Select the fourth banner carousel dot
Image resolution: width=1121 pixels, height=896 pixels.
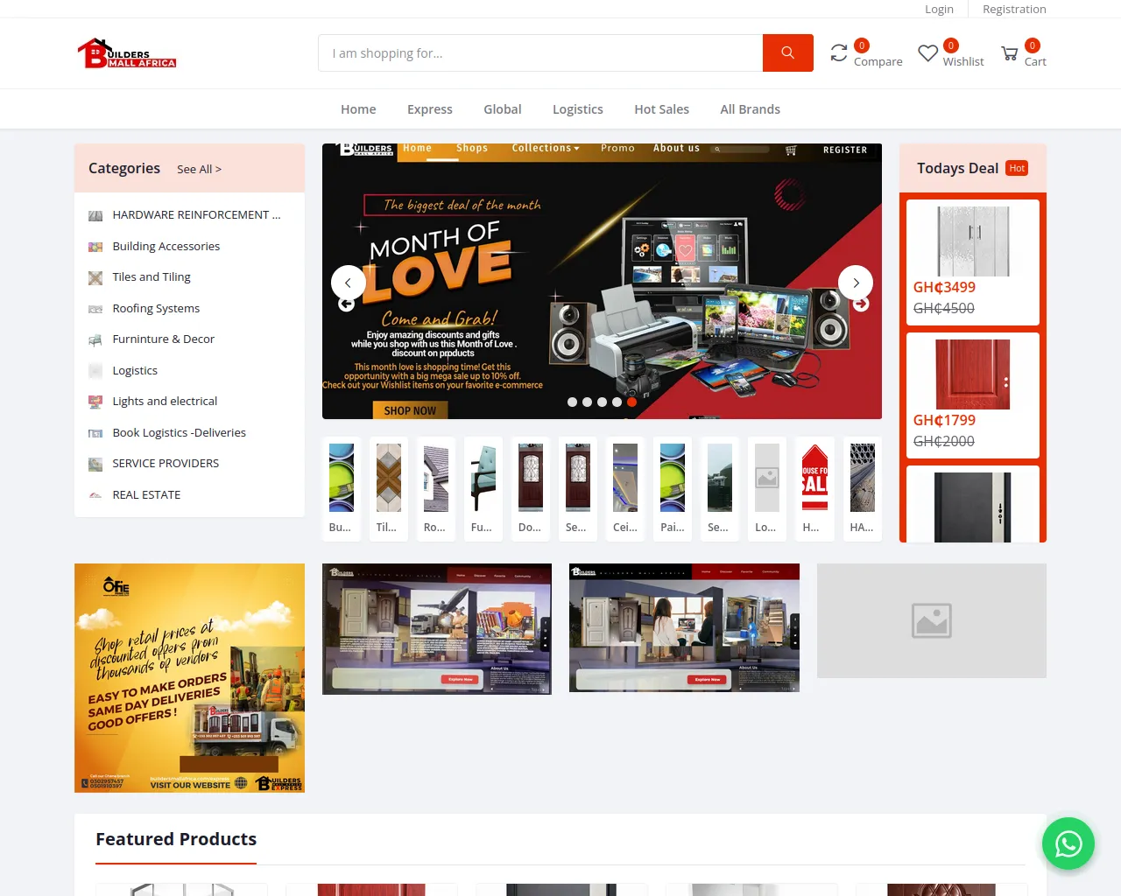(x=617, y=402)
